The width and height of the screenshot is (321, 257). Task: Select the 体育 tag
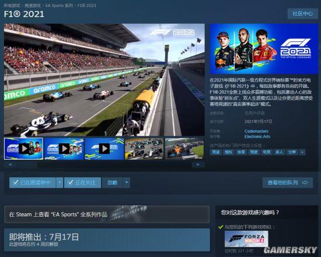coord(241,152)
